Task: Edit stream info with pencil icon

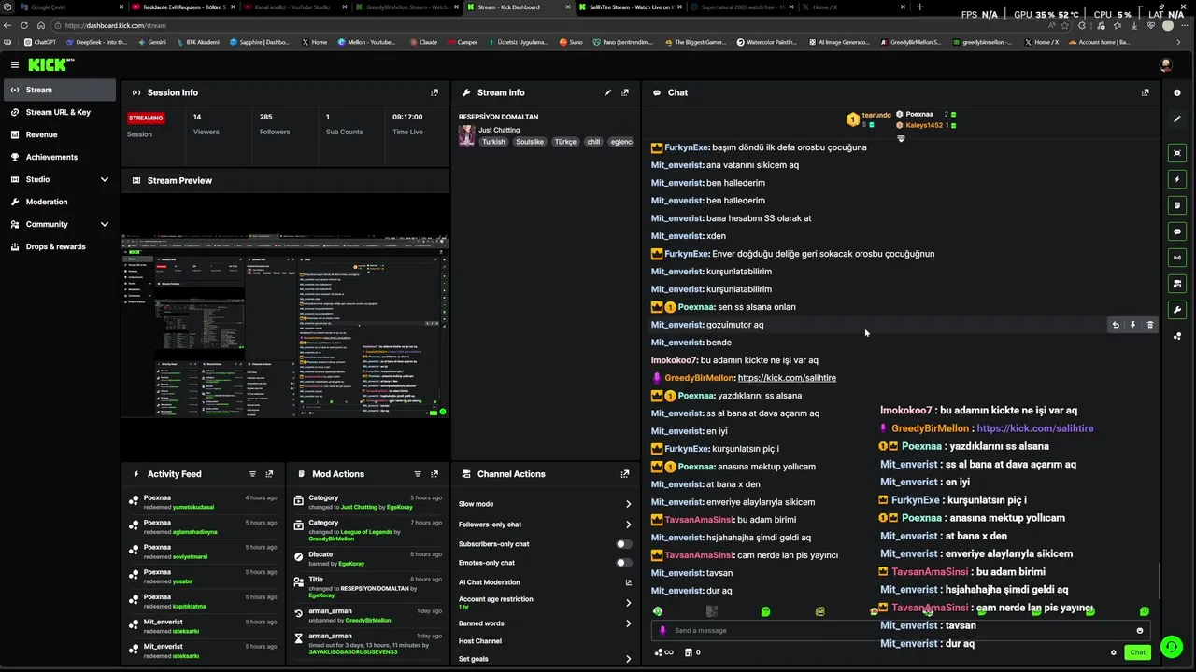Action: coord(607,92)
